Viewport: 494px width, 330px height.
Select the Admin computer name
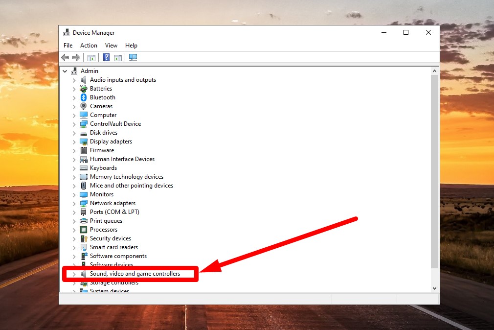pos(90,71)
